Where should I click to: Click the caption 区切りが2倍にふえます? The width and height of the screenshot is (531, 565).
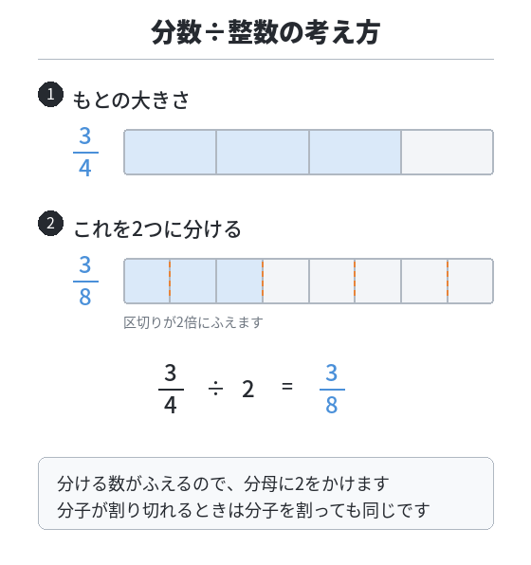[193, 322]
